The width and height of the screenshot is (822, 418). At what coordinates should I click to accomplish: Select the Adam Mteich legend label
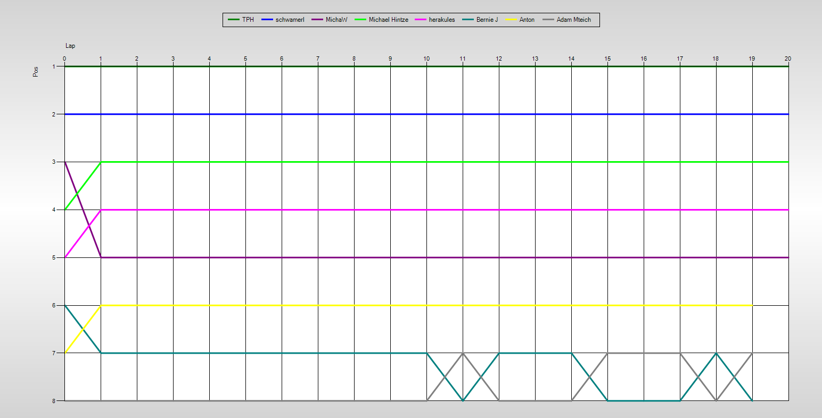coord(573,20)
